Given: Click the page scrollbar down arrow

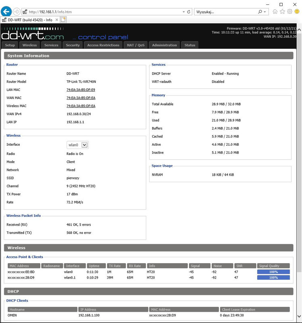Looking at the screenshot, I should click(299, 316).
